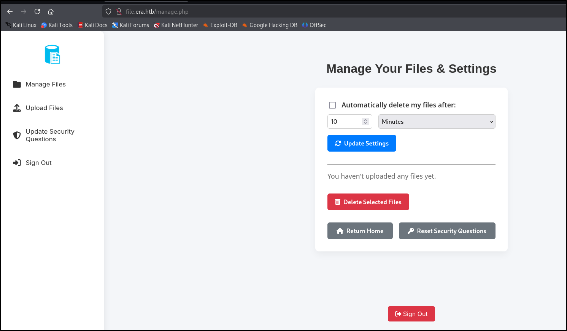Screen dimensions: 567x331
Task: Click the insecure padlock icon in the URL bar
Action: coord(119,11)
